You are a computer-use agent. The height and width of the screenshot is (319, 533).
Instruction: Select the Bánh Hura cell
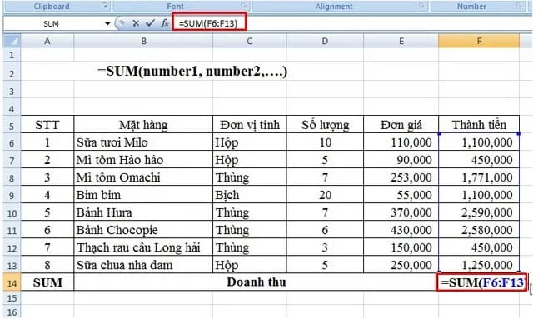click(143, 212)
